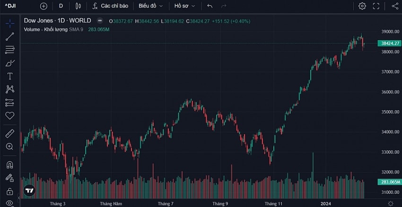Click the 39000.00 price axis label
The image size is (402, 207).
(390, 32)
